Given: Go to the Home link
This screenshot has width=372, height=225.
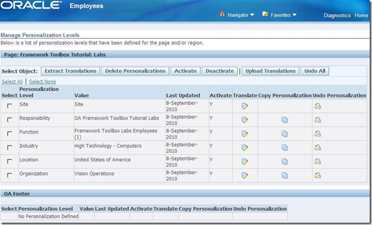Looking at the screenshot, I should (361, 15).
